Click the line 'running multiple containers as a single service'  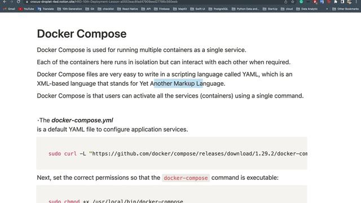pos(142,50)
